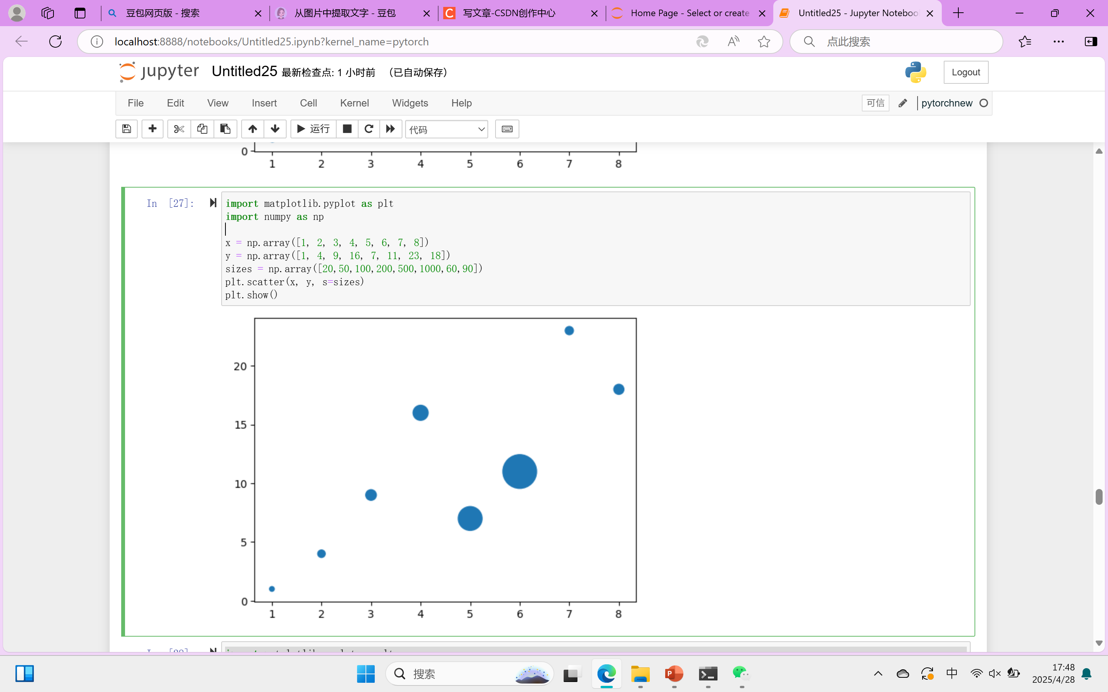Paste cells below using the toolbar icon
1108x692 pixels.
pyautogui.click(x=225, y=129)
